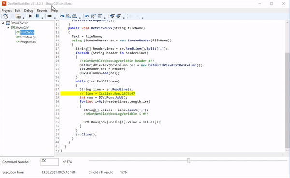Viewport: 290px width, 178px height.
Task: Click the horizontal scrollbar right arrow
Action: [283, 154]
